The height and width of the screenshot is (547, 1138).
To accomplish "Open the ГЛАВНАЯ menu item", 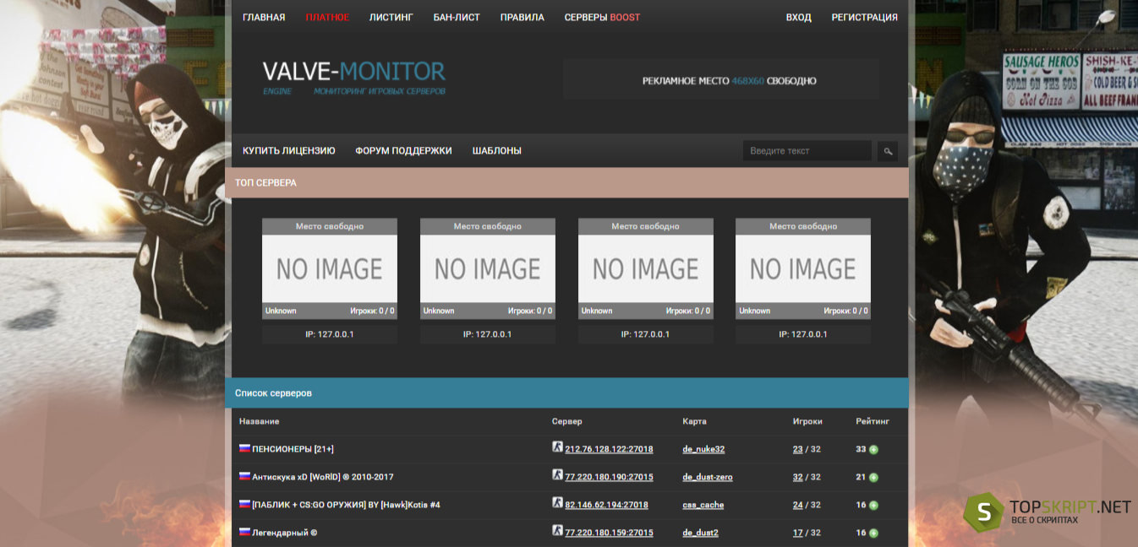I will point(264,17).
